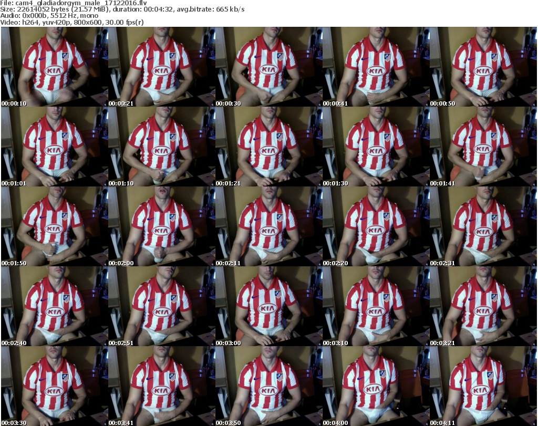Choose the thumbnail timestamped 00:03:21

click(483, 306)
